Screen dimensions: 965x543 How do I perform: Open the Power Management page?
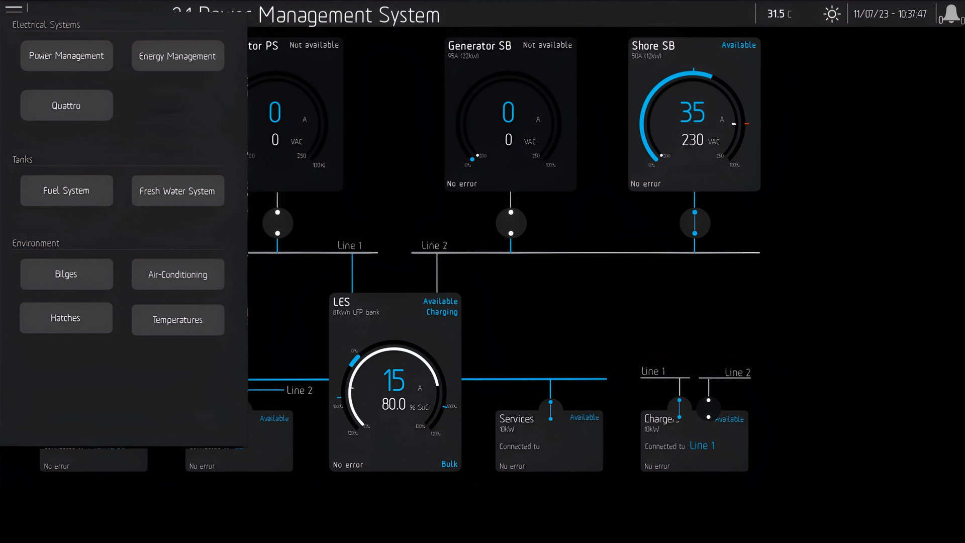(66, 56)
